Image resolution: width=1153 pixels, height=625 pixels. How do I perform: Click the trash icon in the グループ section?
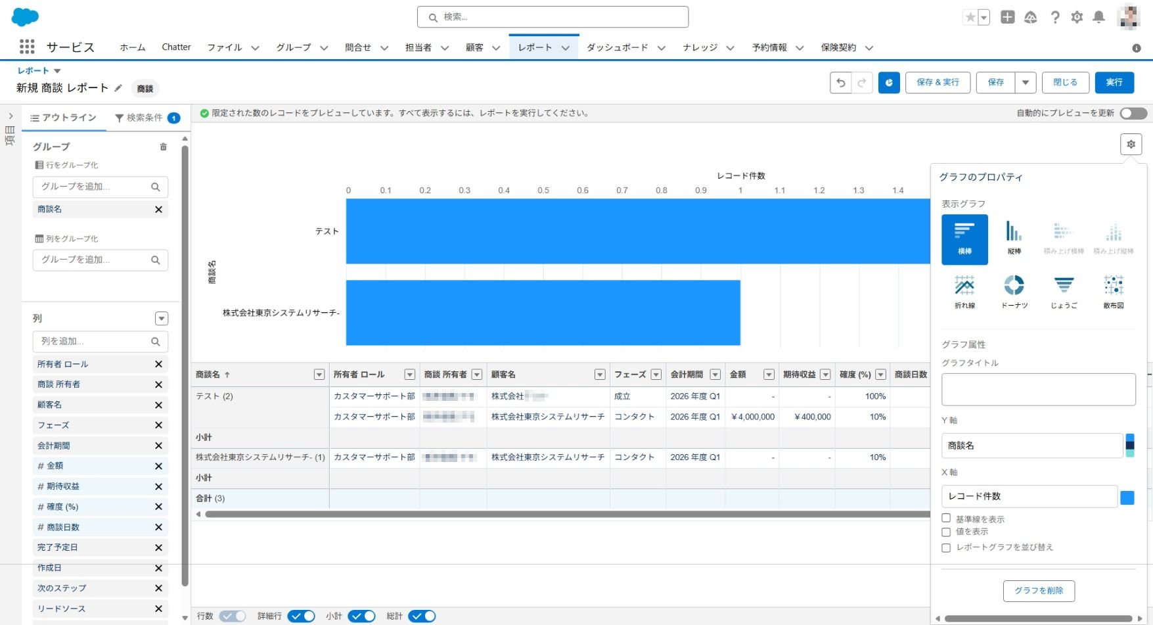tap(164, 147)
